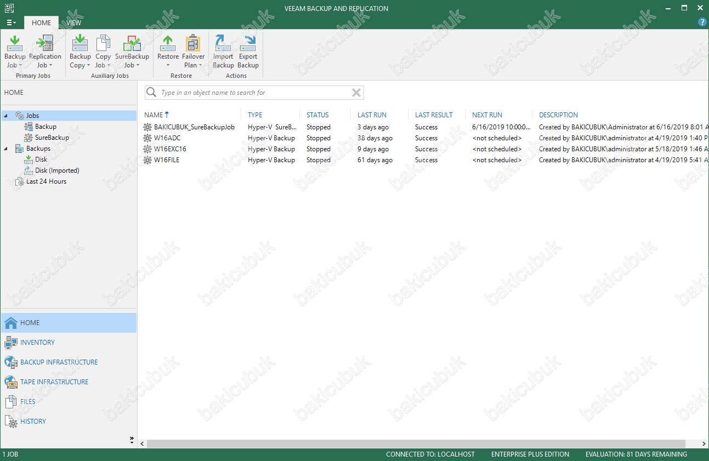Click the gear icon beside W16ADC
This screenshot has width=709, height=461.
147,138
